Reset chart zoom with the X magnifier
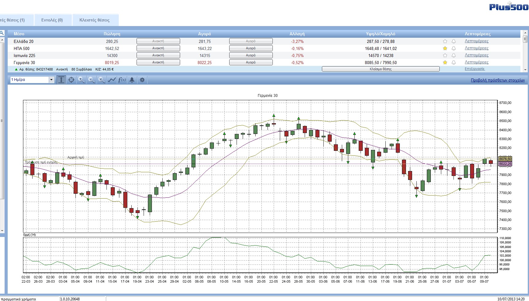 point(102,80)
